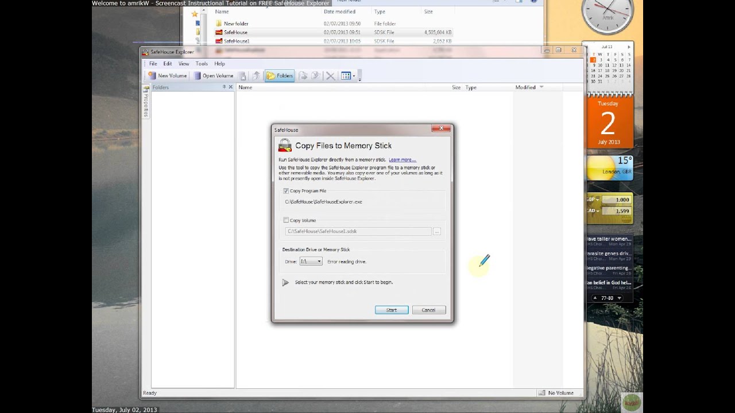Open the 'arasite genes driv' feed headline
Image resolution: width=735 pixels, height=413 pixels.
pyautogui.click(x=609, y=253)
